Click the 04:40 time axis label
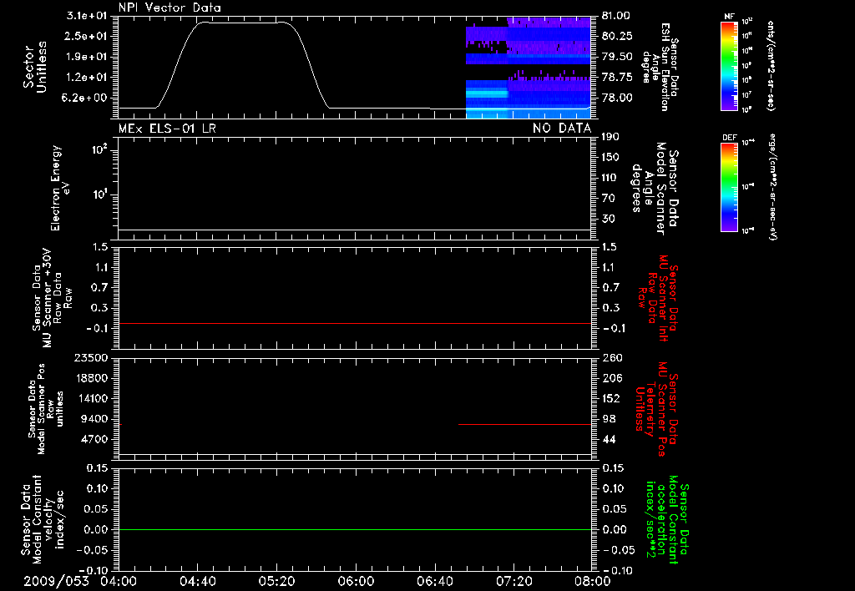Viewport: 855px width, 591px height. [x=197, y=581]
